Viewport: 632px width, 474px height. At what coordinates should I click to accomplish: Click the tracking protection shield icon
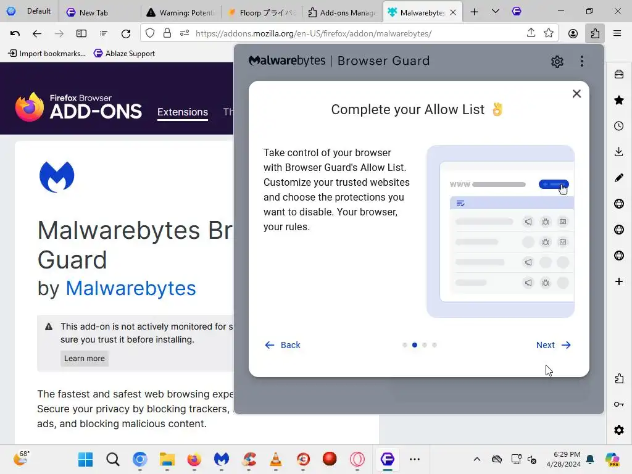(150, 33)
